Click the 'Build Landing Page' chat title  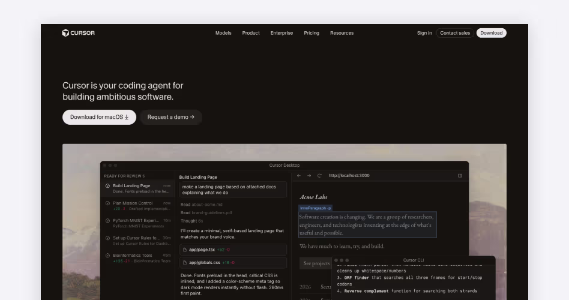(x=198, y=178)
